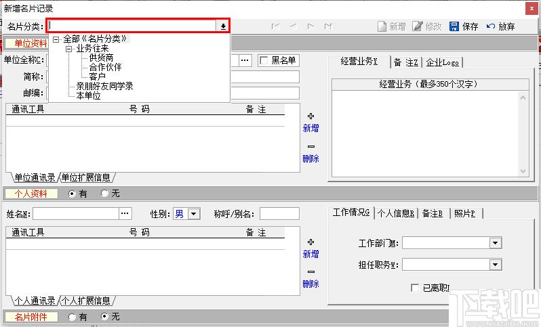541x327 pixels.
Task: Select 亲朋好友同学录 category
Action: click(104, 86)
